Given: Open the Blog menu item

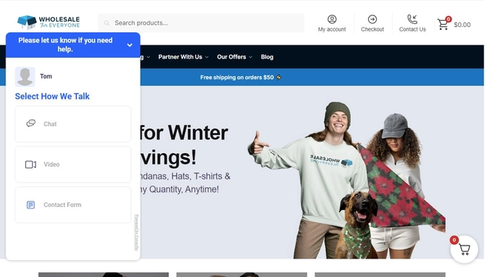Looking at the screenshot, I should [267, 57].
